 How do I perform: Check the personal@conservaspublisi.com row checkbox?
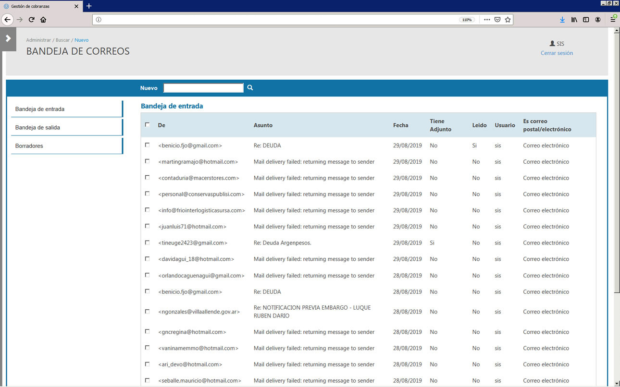[147, 193]
